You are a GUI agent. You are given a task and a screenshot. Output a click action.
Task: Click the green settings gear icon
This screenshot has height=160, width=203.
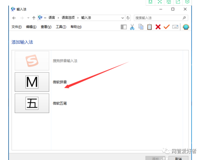pyautogui.click(x=187, y=2)
